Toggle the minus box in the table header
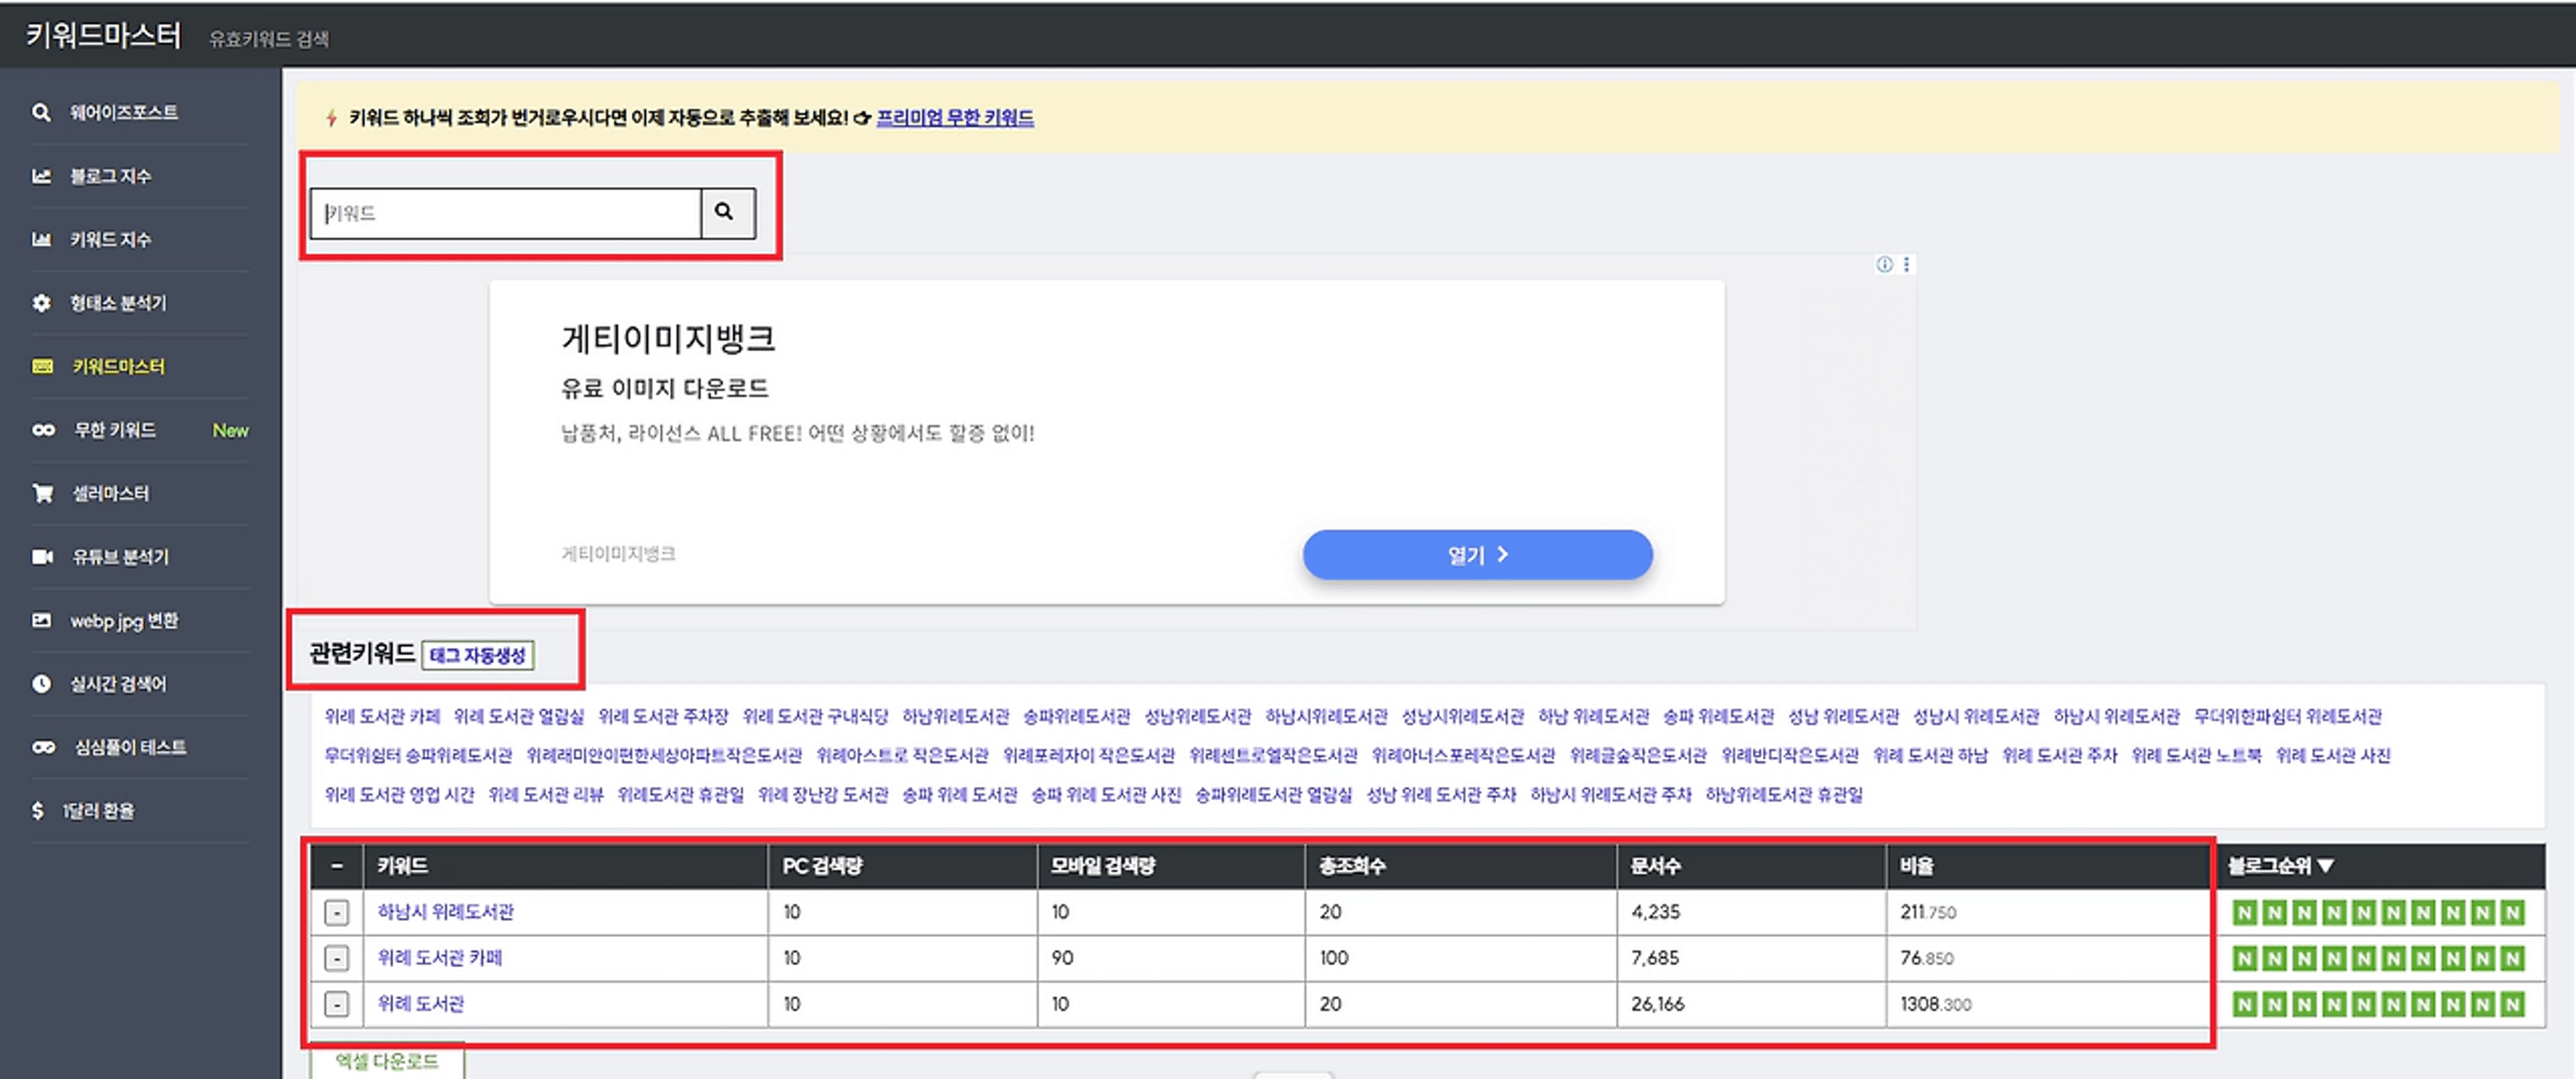Viewport: 2576px width, 1079px height. (x=337, y=866)
